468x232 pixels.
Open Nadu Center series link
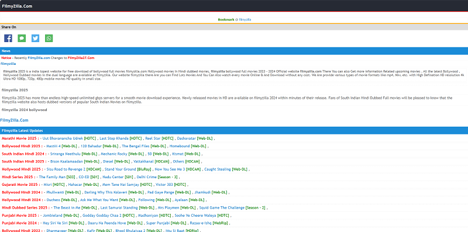coord(113,177)
